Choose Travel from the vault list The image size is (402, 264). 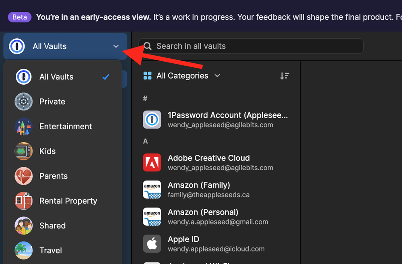[x=51, y=250]
